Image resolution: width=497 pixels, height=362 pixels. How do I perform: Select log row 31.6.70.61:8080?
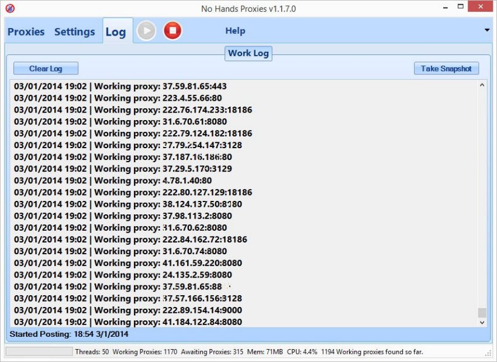(x=120, y=122)
